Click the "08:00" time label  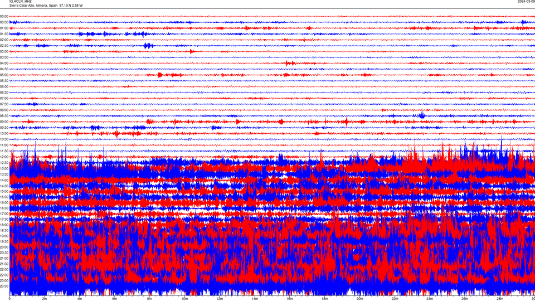[4, 110]
